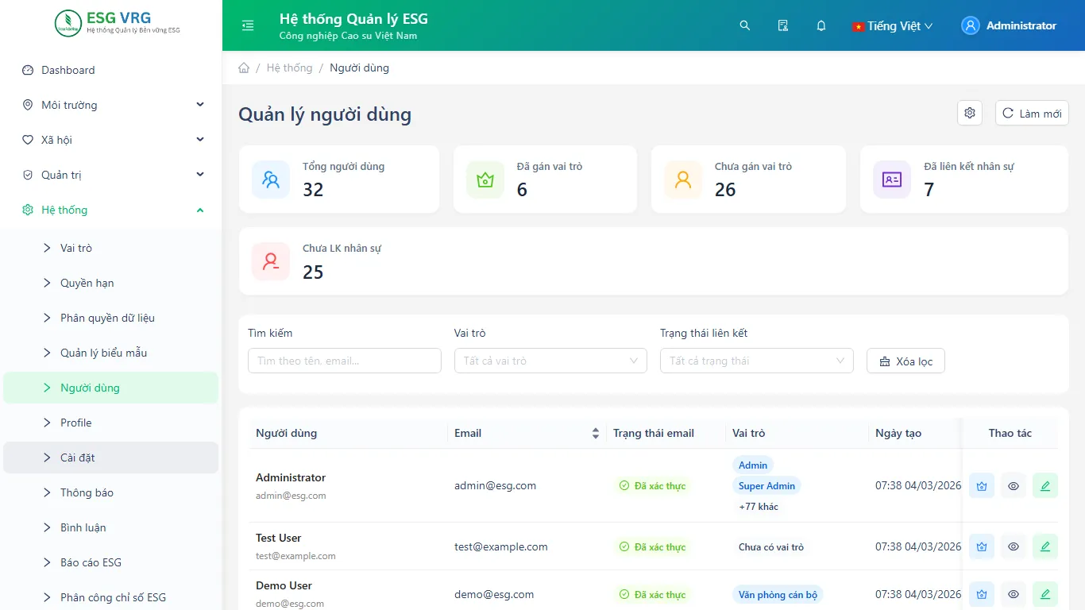1085x610 pixels.
Task: Click the Xóa lọc clear filter button
Action: (905, 361)
